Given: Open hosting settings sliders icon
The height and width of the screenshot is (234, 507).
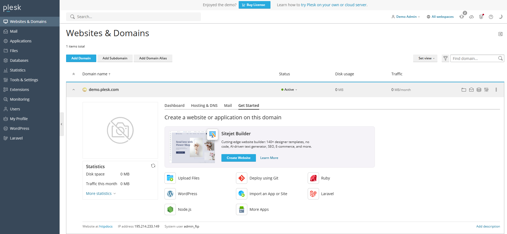Looking at the screenshot, I should 487,90.
